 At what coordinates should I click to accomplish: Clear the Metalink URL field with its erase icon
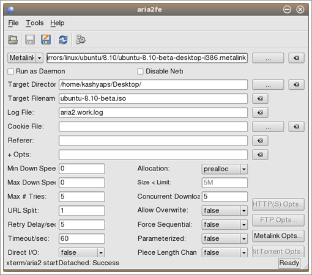click(296, 58)
